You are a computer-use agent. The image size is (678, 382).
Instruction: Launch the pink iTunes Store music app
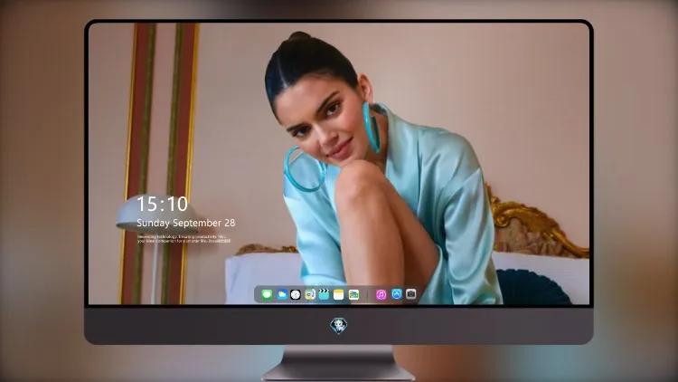(x=381, y=294)
